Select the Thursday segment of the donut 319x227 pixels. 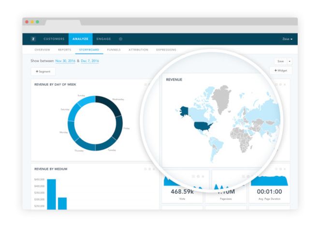coord(85,145)
